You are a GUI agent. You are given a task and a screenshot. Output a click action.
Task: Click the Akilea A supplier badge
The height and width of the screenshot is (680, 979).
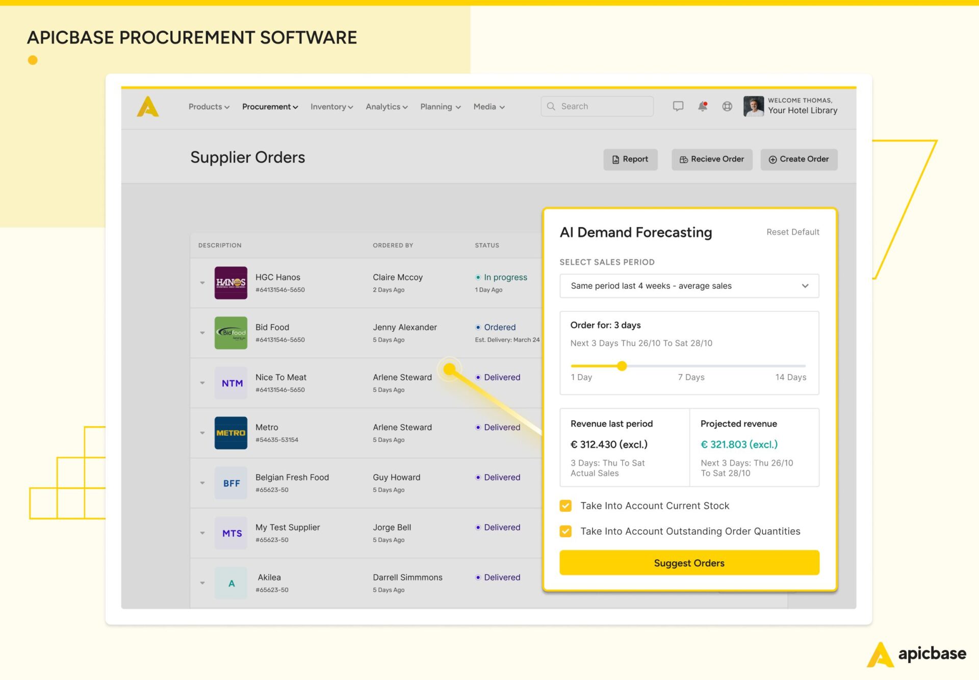pos(231,583)
